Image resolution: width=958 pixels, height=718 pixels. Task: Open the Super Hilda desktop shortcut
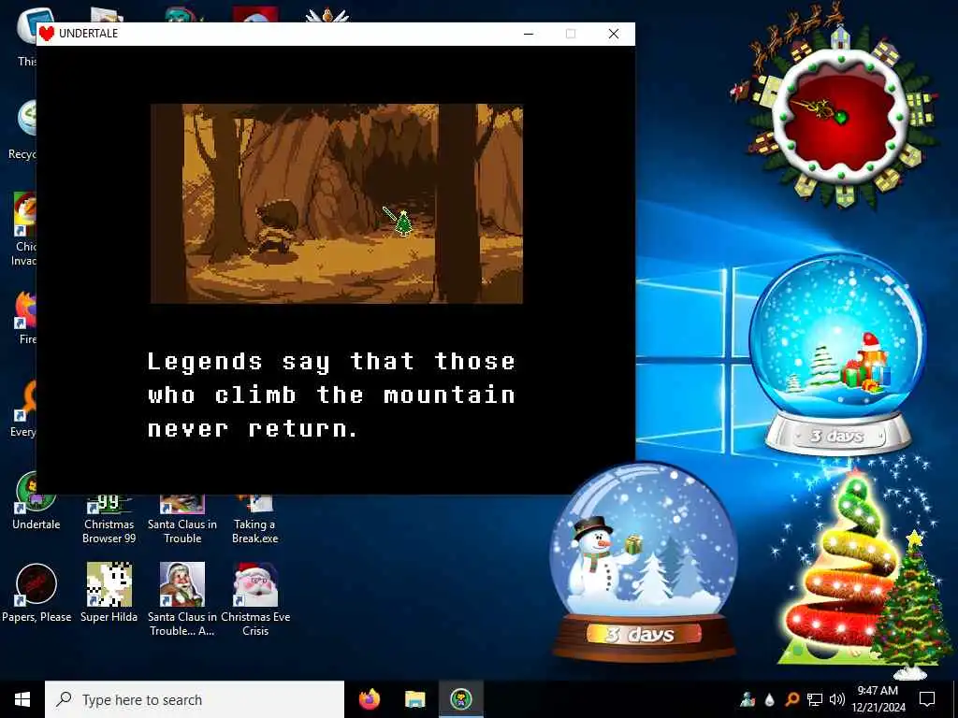click(x=109, y=592)
